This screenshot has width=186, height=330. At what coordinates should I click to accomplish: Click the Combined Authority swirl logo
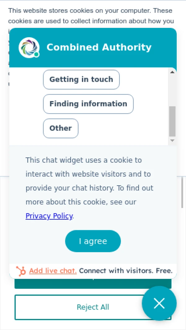pos(29,47)
